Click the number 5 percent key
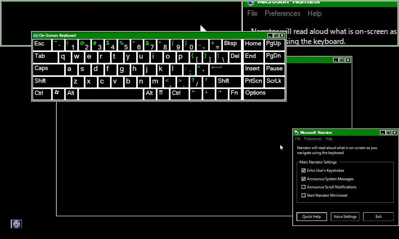 [x=124, y=45]
